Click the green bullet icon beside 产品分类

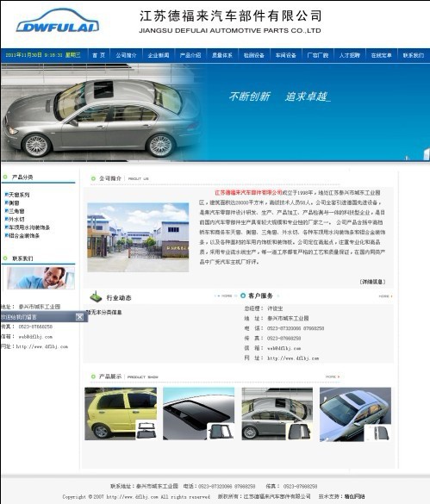click(x=5, y=177)
